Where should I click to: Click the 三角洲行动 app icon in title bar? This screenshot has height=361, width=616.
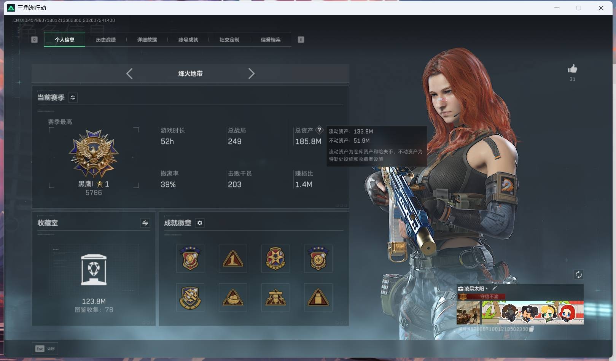(x=11, y=8)
